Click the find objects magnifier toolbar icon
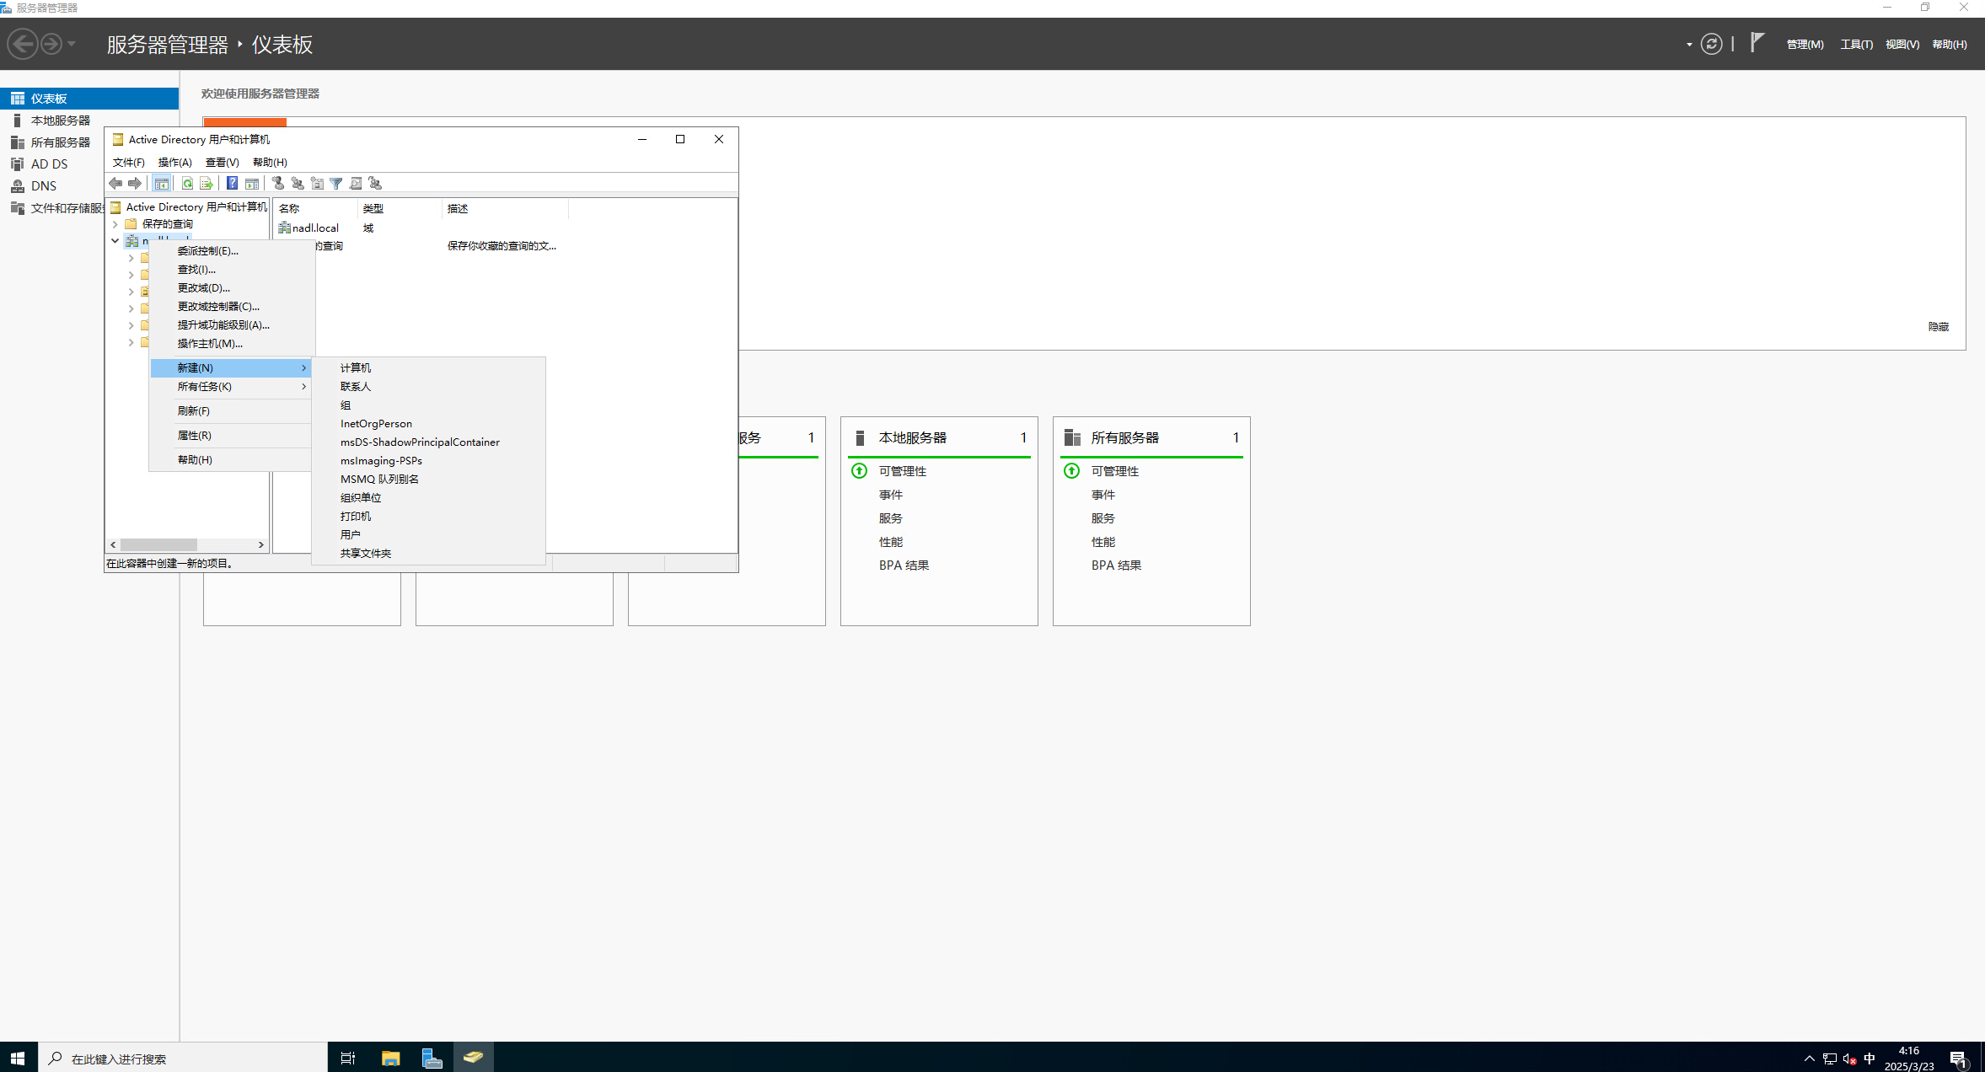Screen dimensions: 1985x1072 tap(356, 184)
